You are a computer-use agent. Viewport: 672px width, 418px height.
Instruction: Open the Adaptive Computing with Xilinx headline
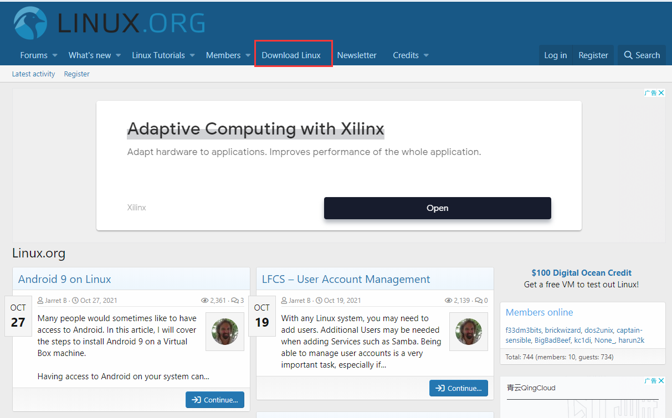coord(255,129)
